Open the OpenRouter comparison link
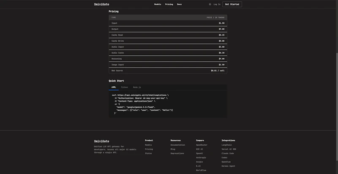Viewport: 338px width, 174px height. [202, 145]
